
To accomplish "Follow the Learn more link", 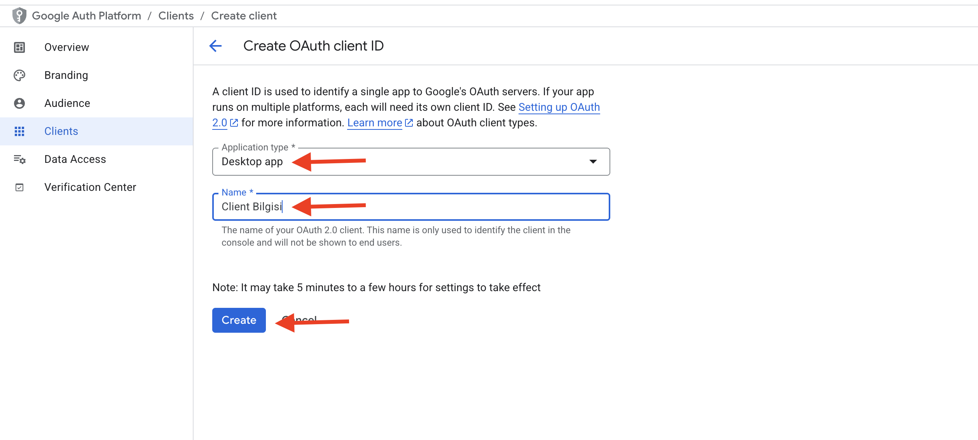I will click(374, 123).
